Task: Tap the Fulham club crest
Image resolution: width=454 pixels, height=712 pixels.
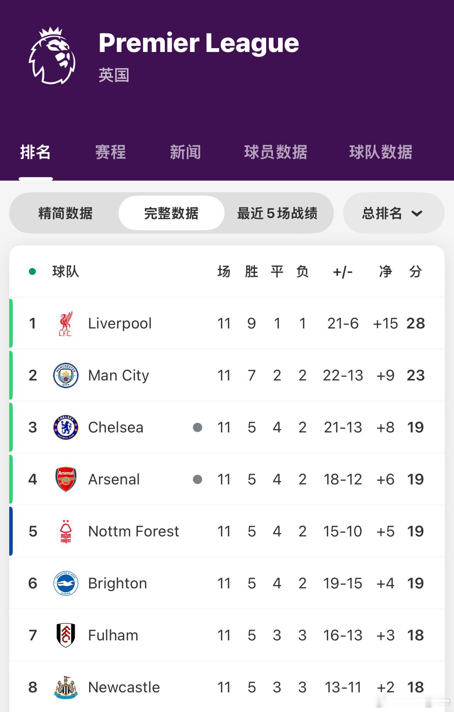Action: (x=66, y=635)
